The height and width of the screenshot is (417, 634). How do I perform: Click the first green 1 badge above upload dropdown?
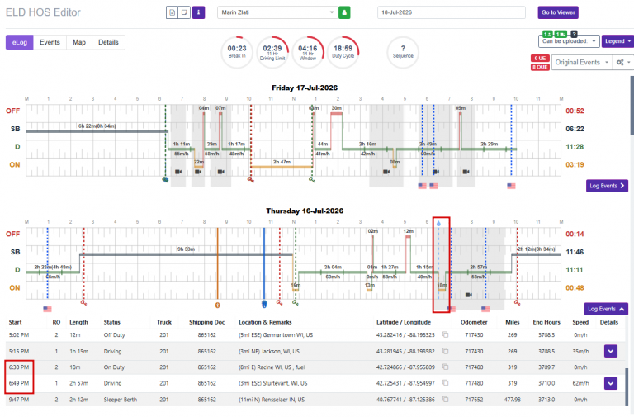pos(547,34)
